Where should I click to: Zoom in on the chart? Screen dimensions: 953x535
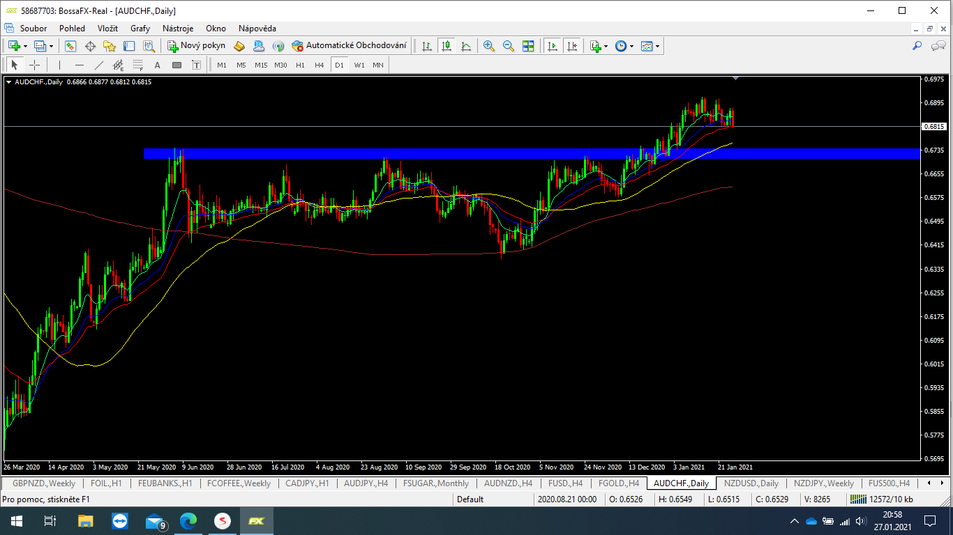tap(489, 46)
